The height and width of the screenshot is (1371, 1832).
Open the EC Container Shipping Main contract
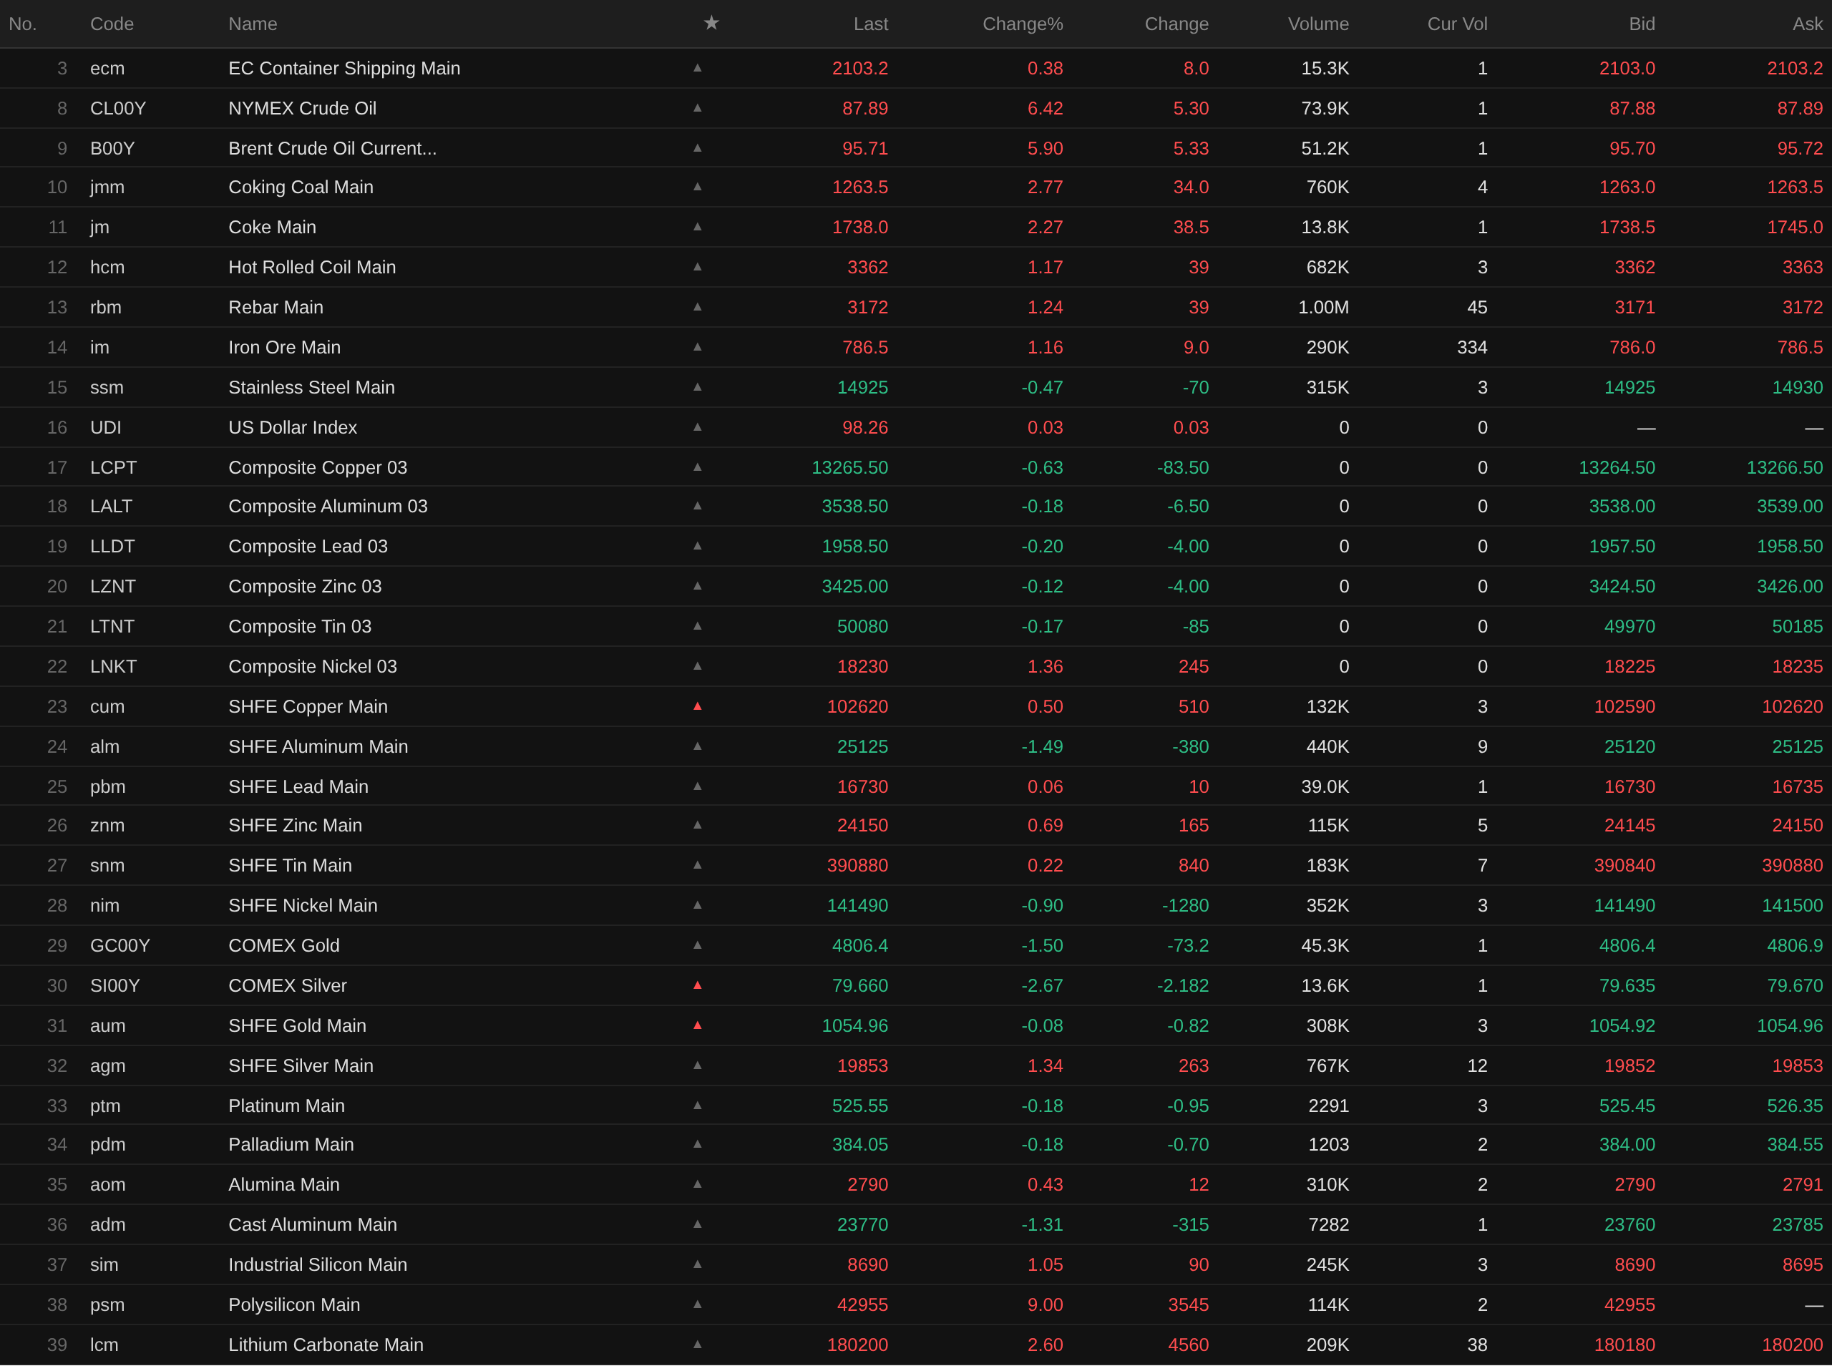[x=343, y=68]
